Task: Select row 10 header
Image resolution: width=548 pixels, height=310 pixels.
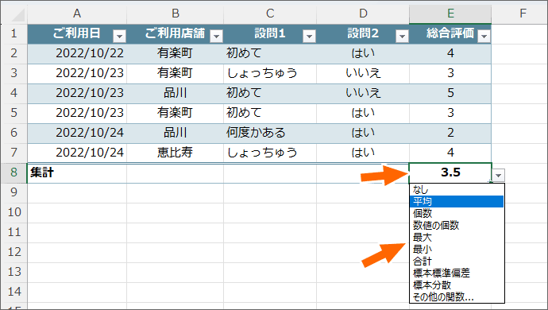Action: point(14,212)
